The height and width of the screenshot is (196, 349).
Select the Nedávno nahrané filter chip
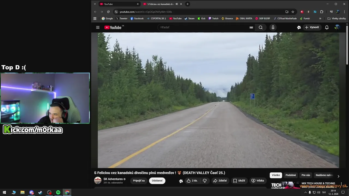click(324, 175)
